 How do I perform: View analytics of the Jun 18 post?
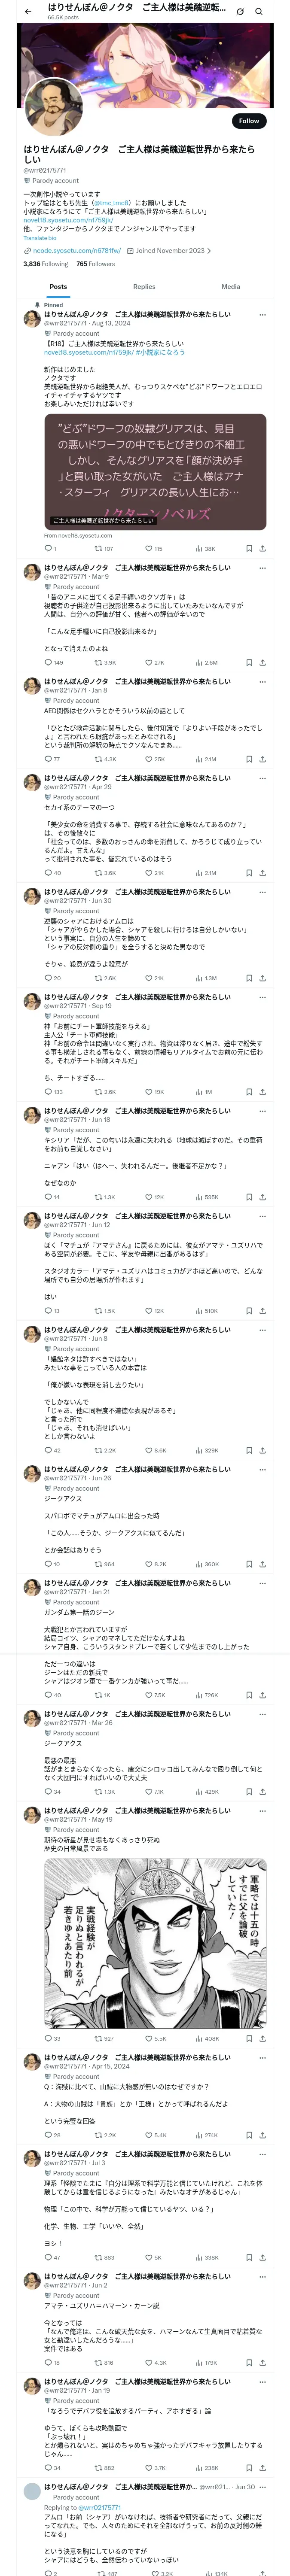coord(199,1197)
